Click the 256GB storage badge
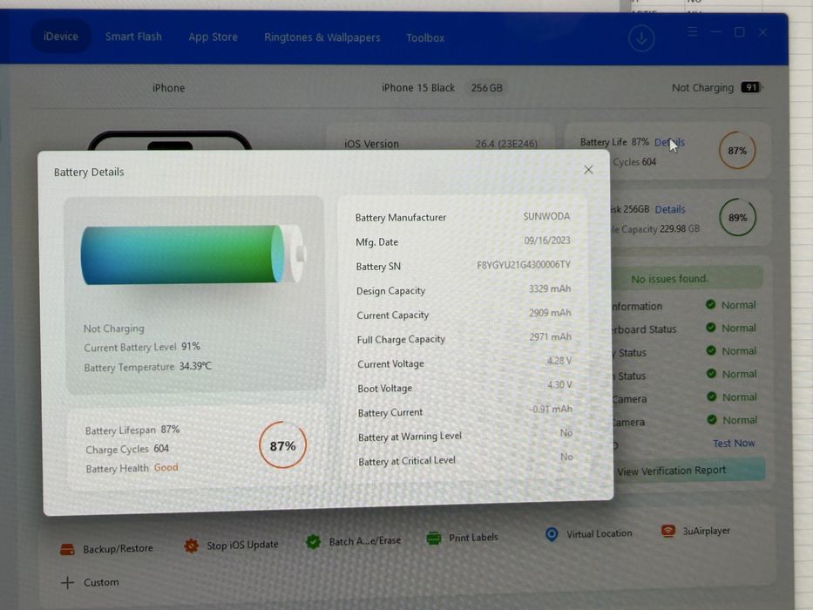813x610 pixels. pos(486,88)
